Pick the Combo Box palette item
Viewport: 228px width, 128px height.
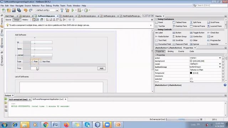click(196, 37)
